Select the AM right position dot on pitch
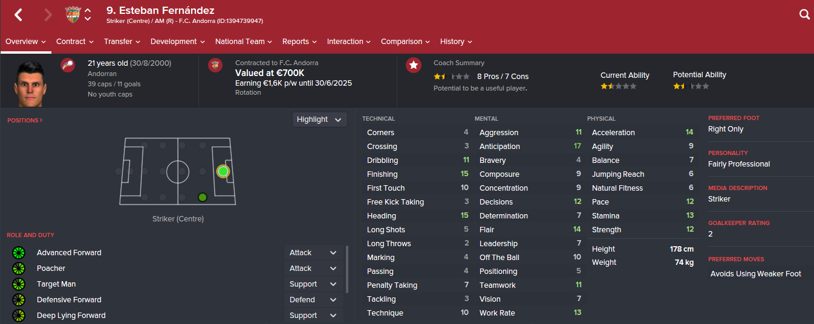814x324 pixels. tap(203, 197)
